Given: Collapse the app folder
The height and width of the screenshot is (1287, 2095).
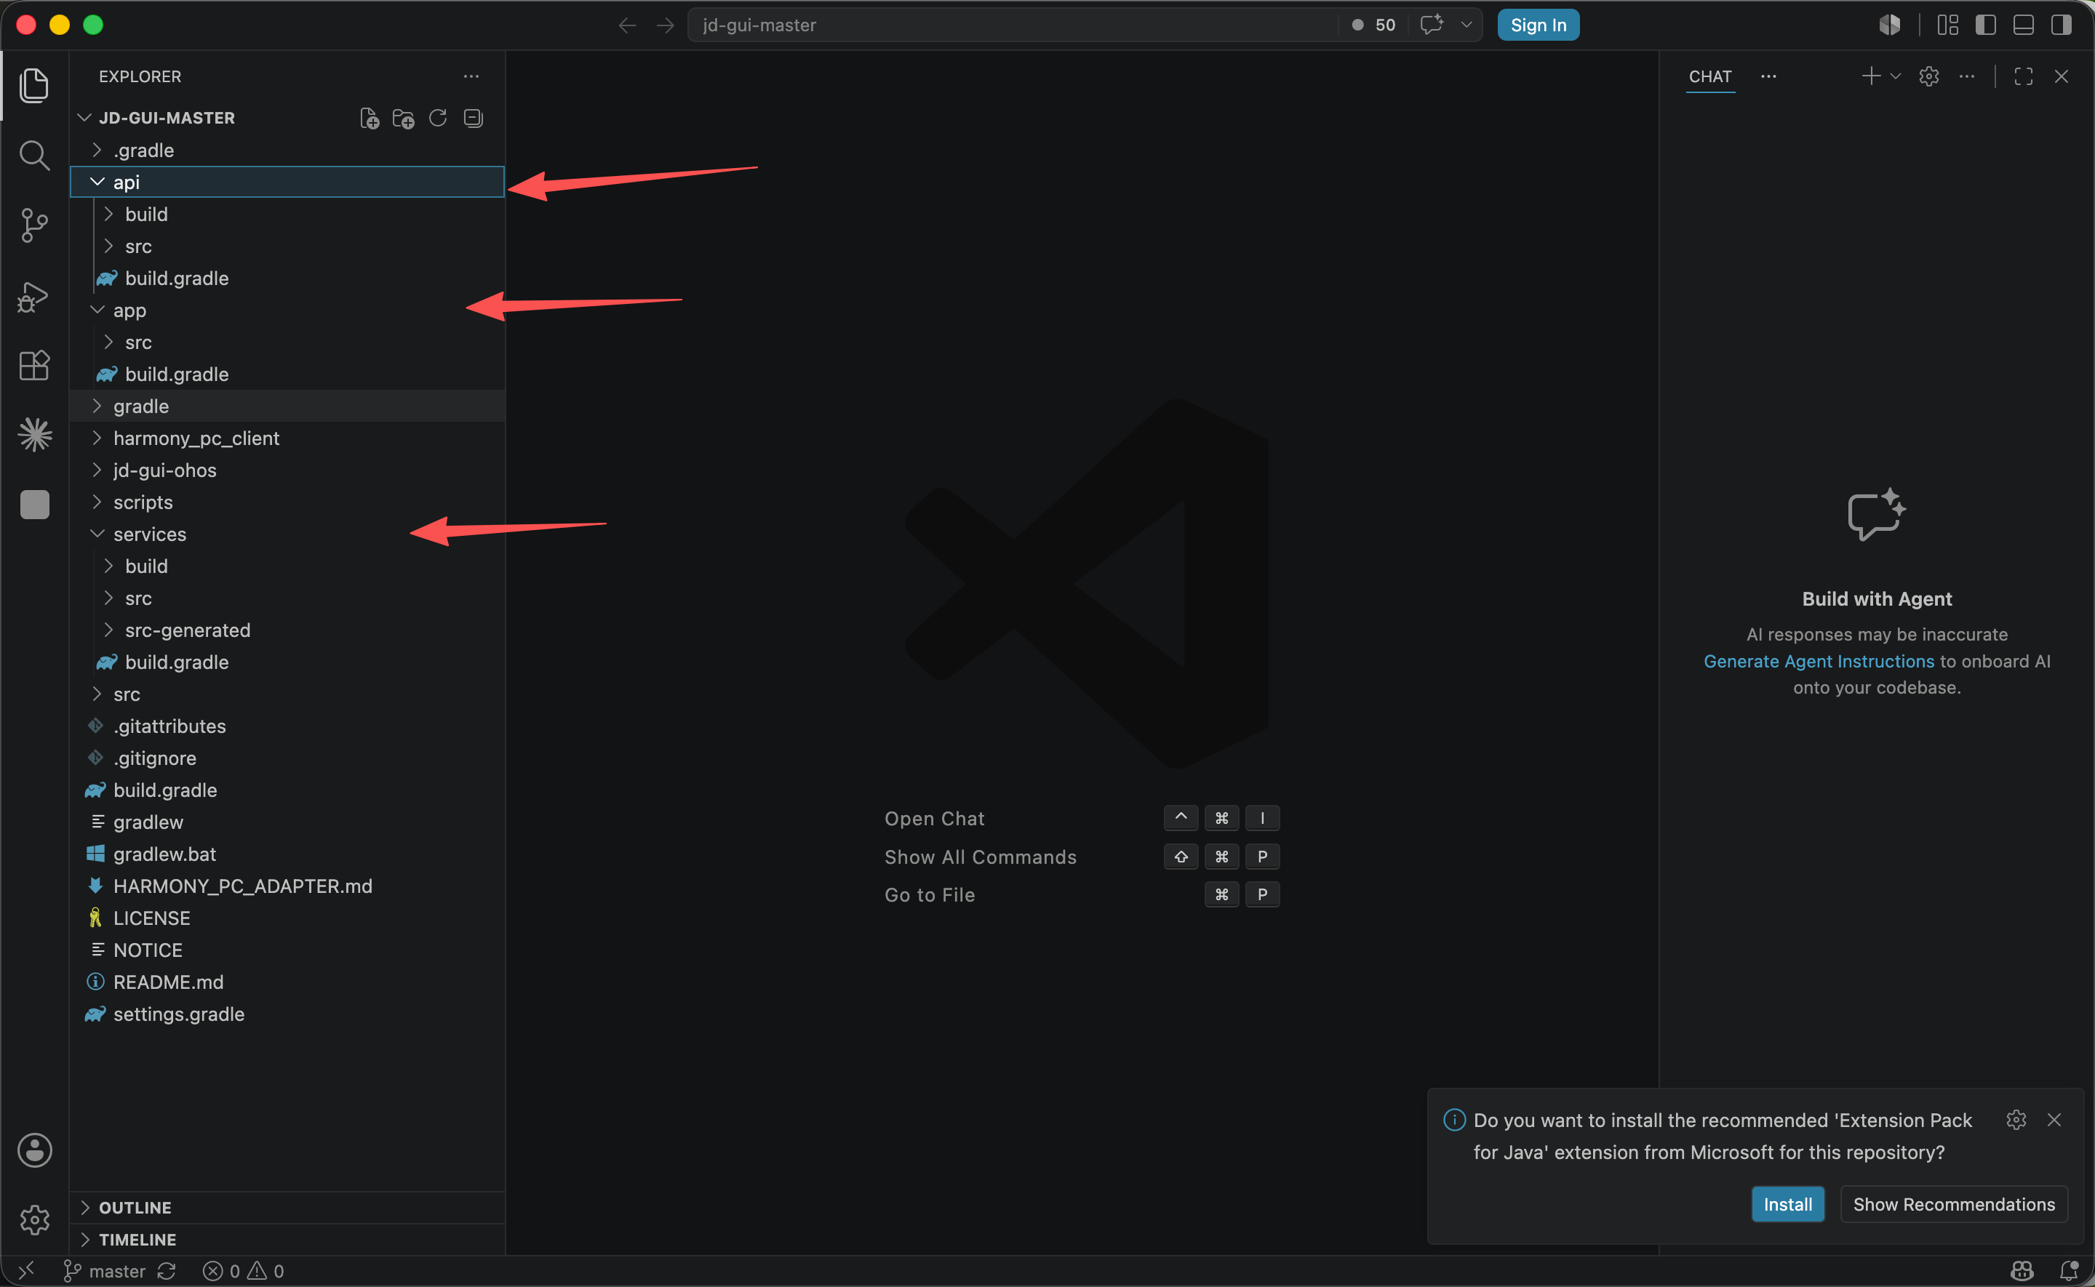Looking at the screenshot, I should click(x=287, y=310).
